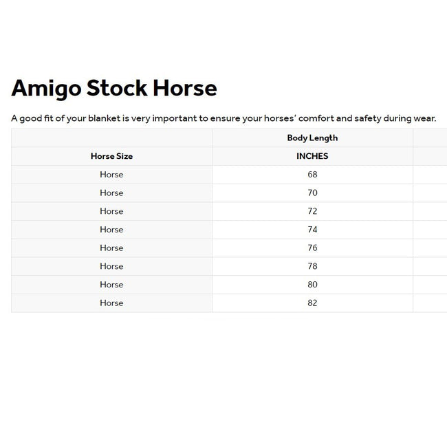
Task: Click the 76 inches body length cell
Action: (x=312, y=248)
